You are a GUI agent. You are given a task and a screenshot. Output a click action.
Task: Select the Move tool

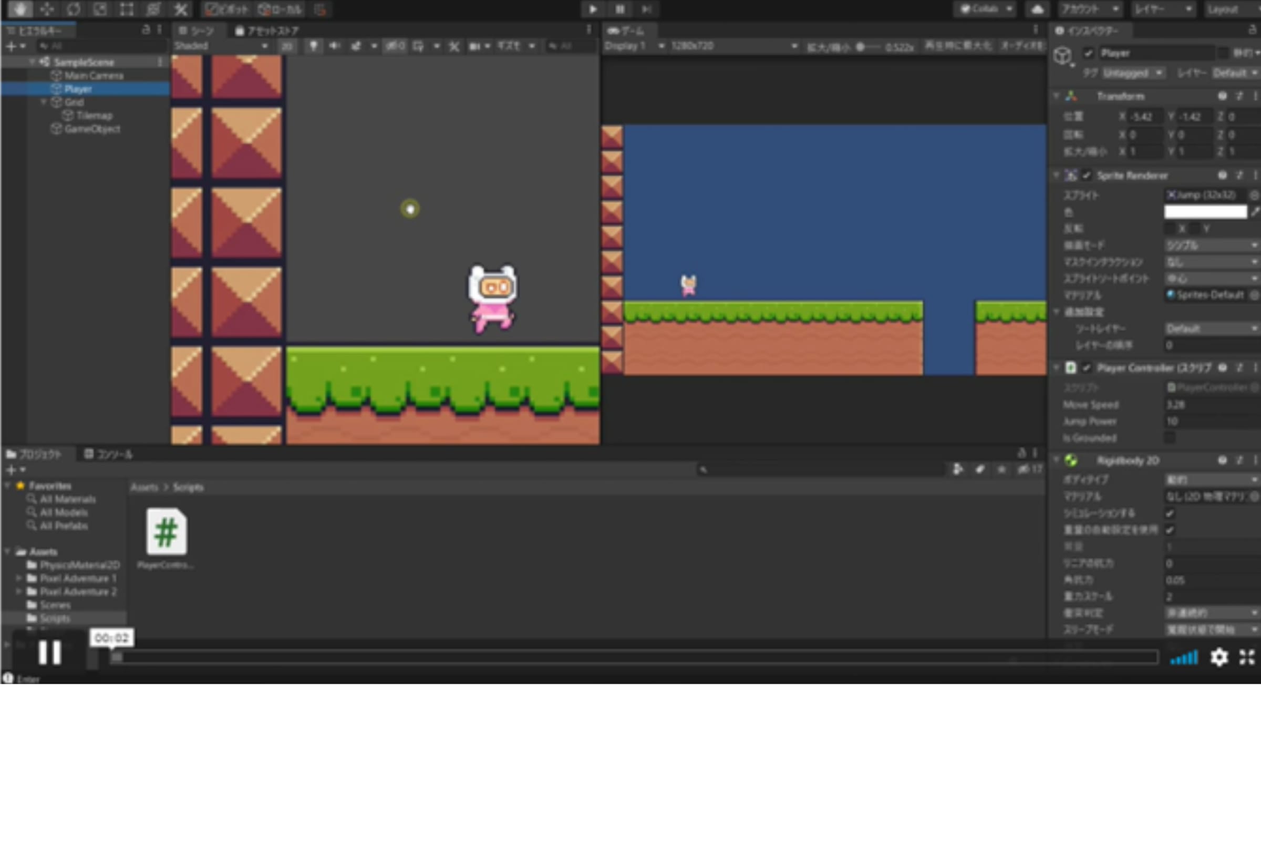(47, 9)
